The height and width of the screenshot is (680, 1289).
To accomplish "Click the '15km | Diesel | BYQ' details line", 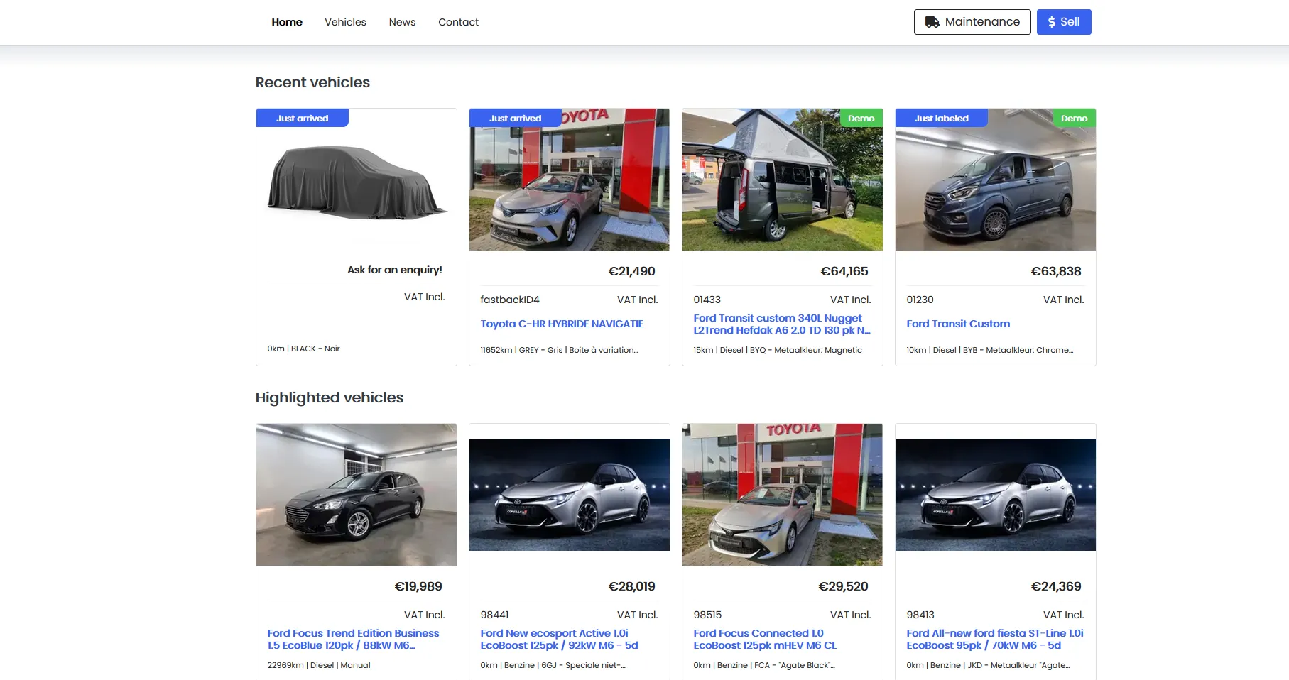I will pos(778,350).
